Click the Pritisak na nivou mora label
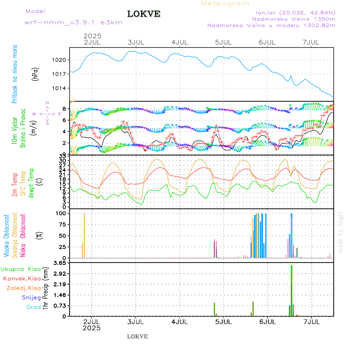348x348 pixels. click(15, 74)
